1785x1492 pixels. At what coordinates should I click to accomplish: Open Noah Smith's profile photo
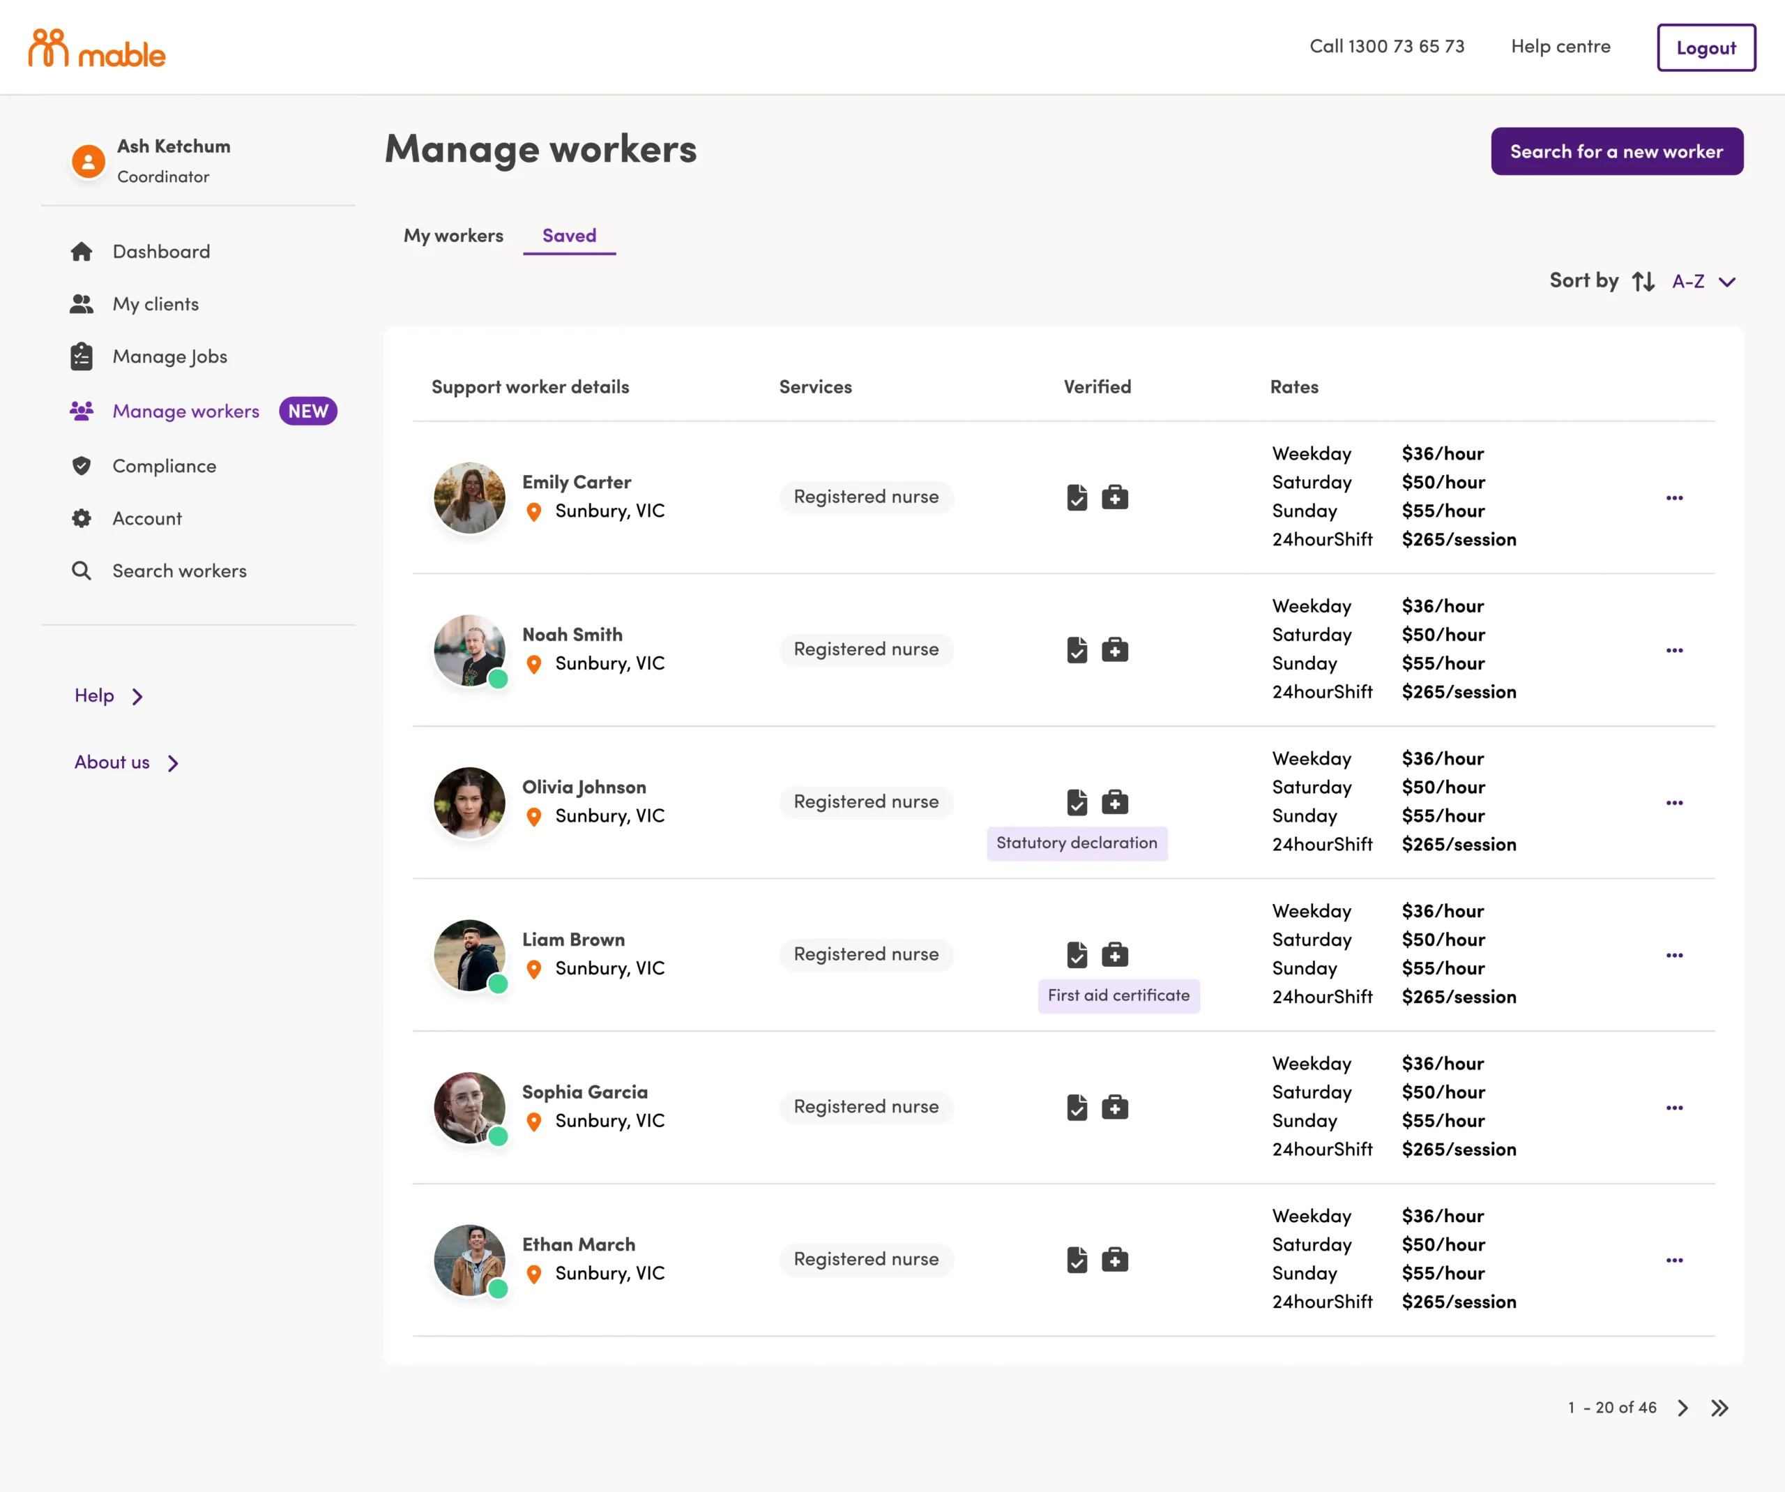[x=470, y=650]
